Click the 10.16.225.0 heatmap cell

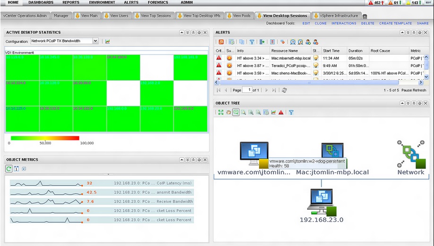(x=22, y=119)
